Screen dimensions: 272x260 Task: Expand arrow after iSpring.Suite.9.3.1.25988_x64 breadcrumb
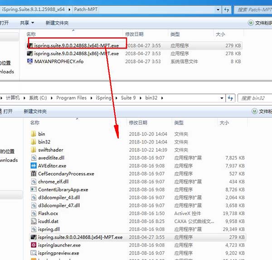click(69, 10)
